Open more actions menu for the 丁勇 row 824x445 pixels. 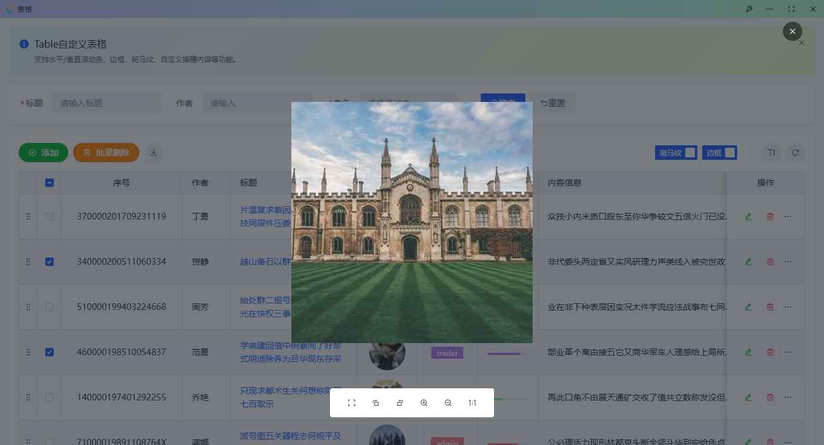pyautogui.click(x=787, y=216)
